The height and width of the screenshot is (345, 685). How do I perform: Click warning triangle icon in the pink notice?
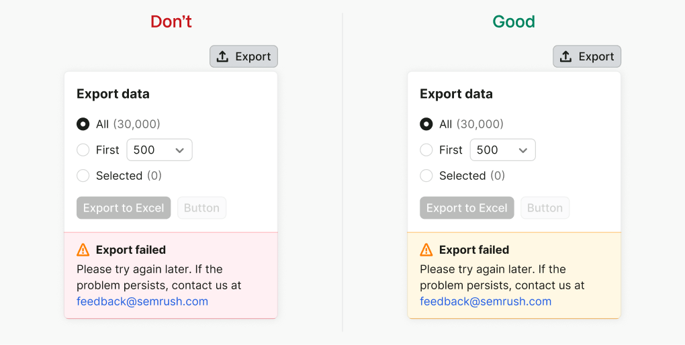(83, 250)
